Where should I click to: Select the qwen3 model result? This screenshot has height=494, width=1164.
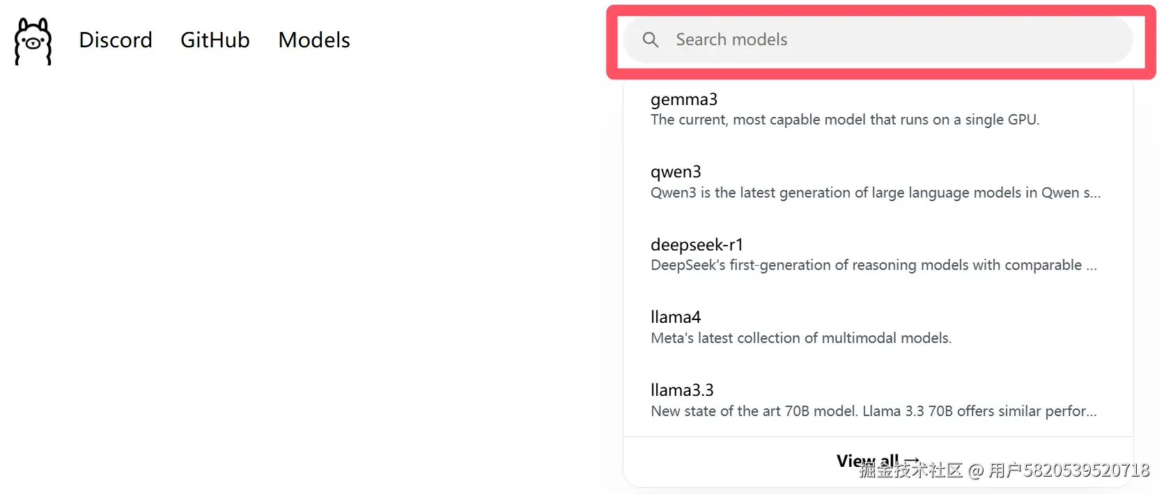pos(676,172)
